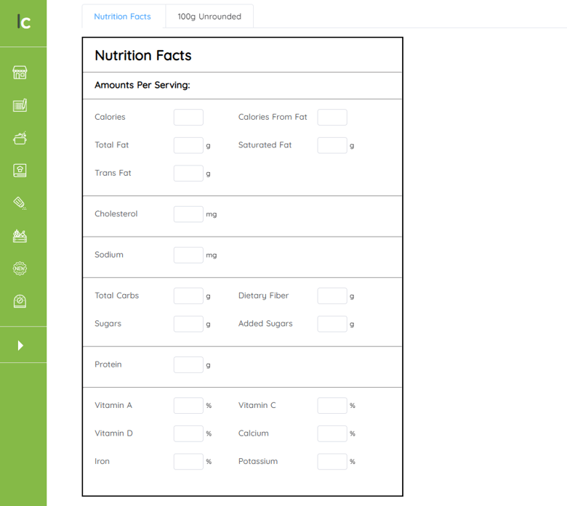Click the Calories From Fat input field

pyautogui.click(x=332, y=118)
